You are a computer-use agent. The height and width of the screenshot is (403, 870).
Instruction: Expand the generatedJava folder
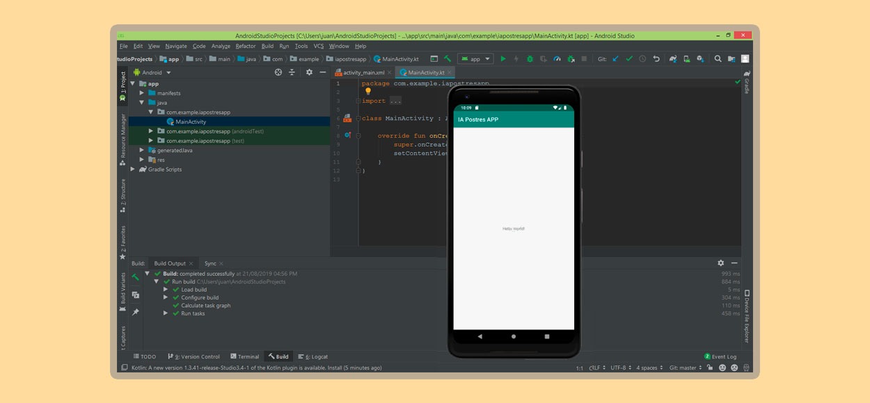click(142, 150)
